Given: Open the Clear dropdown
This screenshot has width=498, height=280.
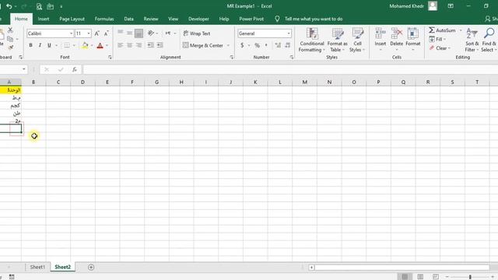Looking at the screenshot, I should click(440, 48).
